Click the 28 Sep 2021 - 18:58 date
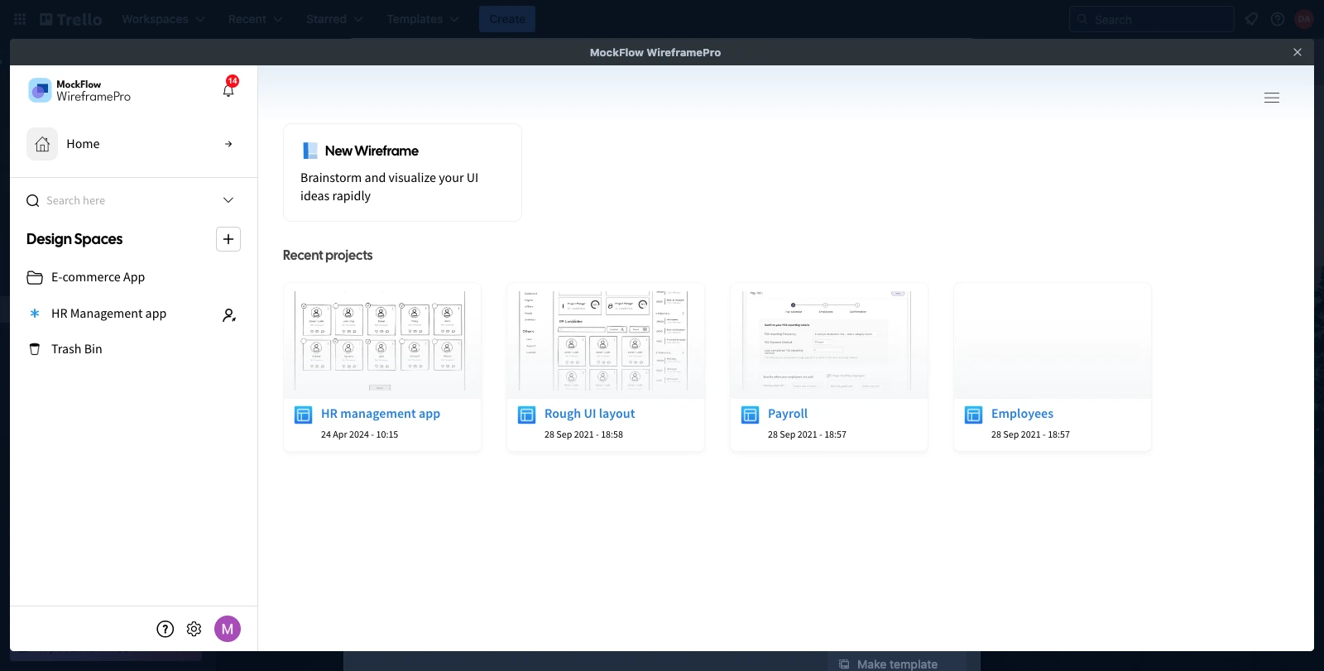The height and width of the screenshot is (671, 1324). click(583, 434)
